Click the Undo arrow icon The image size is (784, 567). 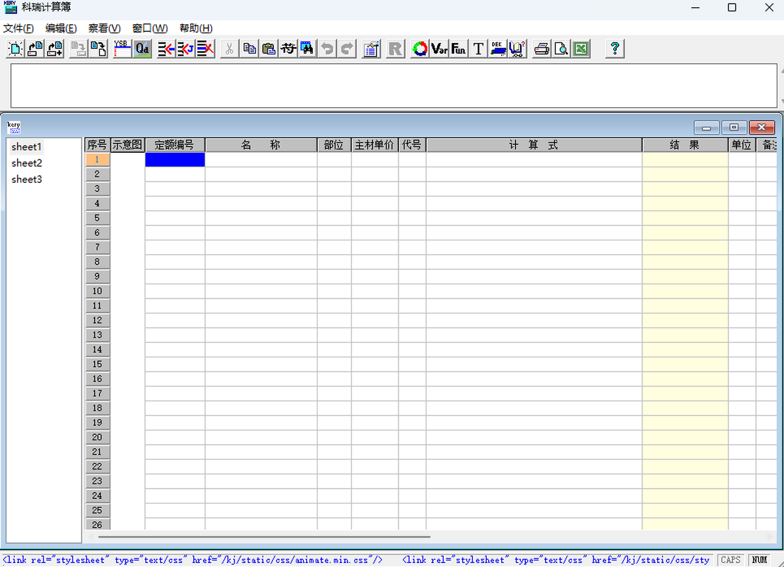327,48
